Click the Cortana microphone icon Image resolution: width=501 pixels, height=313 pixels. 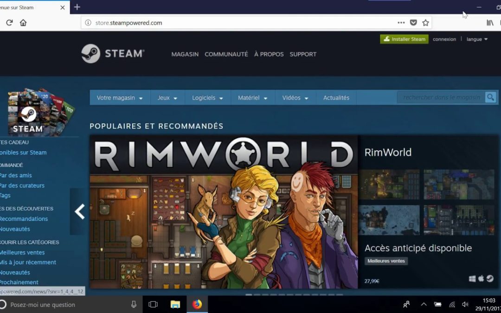pyautogui.click(x=134, y=305)
